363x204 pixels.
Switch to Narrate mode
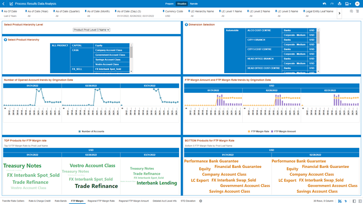click(x=194, y=4)
